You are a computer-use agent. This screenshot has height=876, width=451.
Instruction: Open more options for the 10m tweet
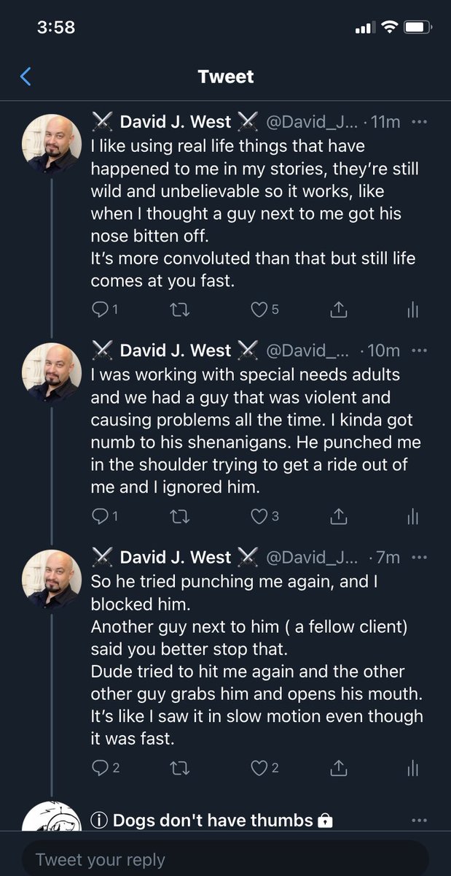419,350
